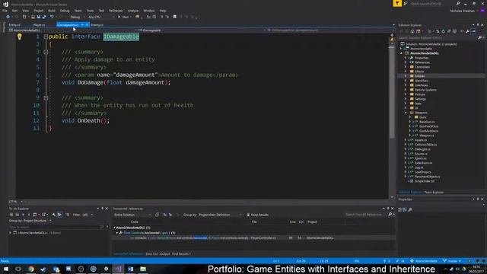Click the Search Solution Explorer box
Viewport: 487px width, 274px height.
pos(438,37)
